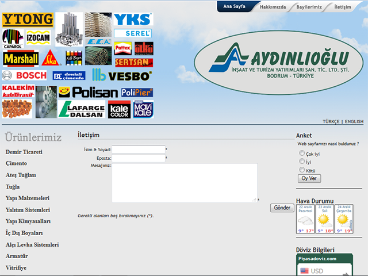Click the Bosch brand logo
The height and width of the screenshot is (276, 368).
tap(24, 75)
